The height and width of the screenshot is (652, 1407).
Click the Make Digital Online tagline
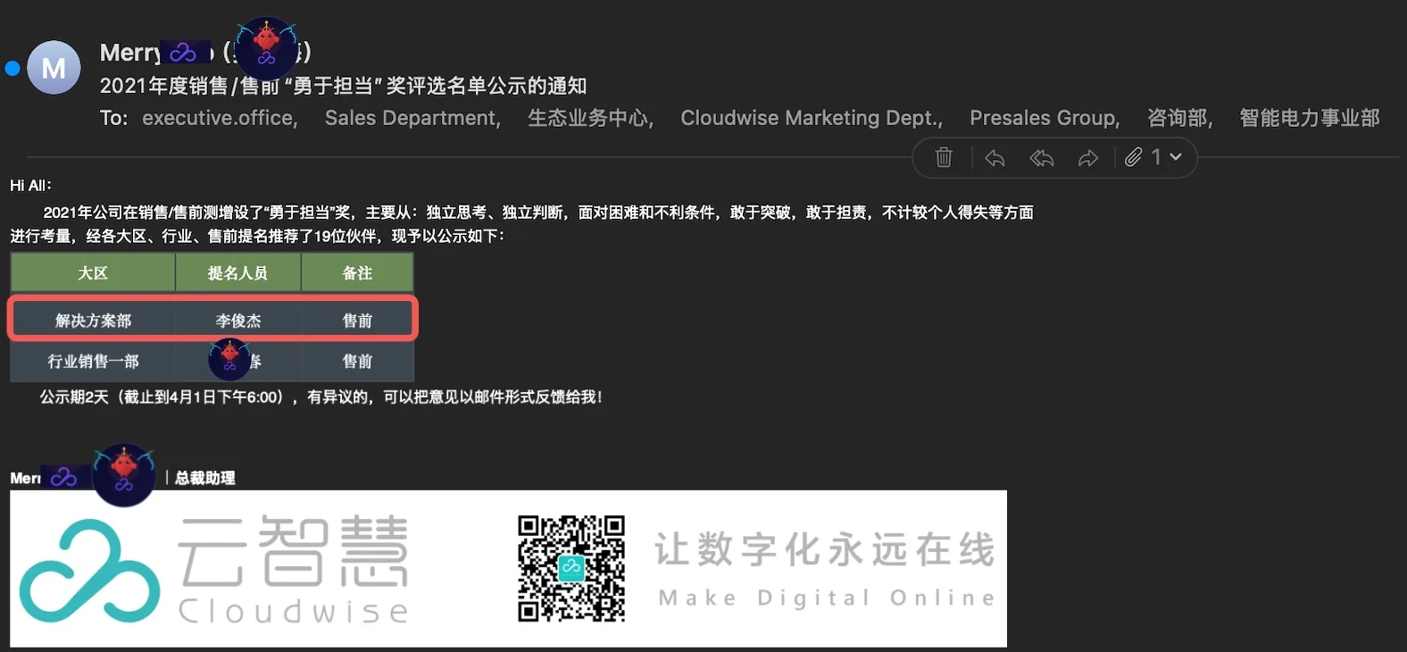pos(827,598)
